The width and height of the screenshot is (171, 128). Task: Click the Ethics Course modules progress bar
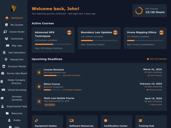(52, 90)
